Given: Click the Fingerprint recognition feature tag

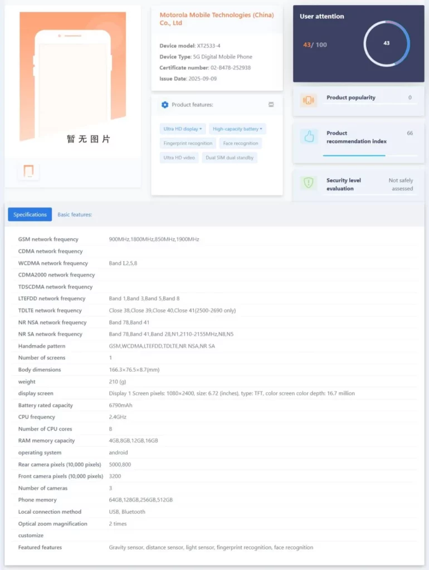Looking at the screenshot, I should 188,143.
